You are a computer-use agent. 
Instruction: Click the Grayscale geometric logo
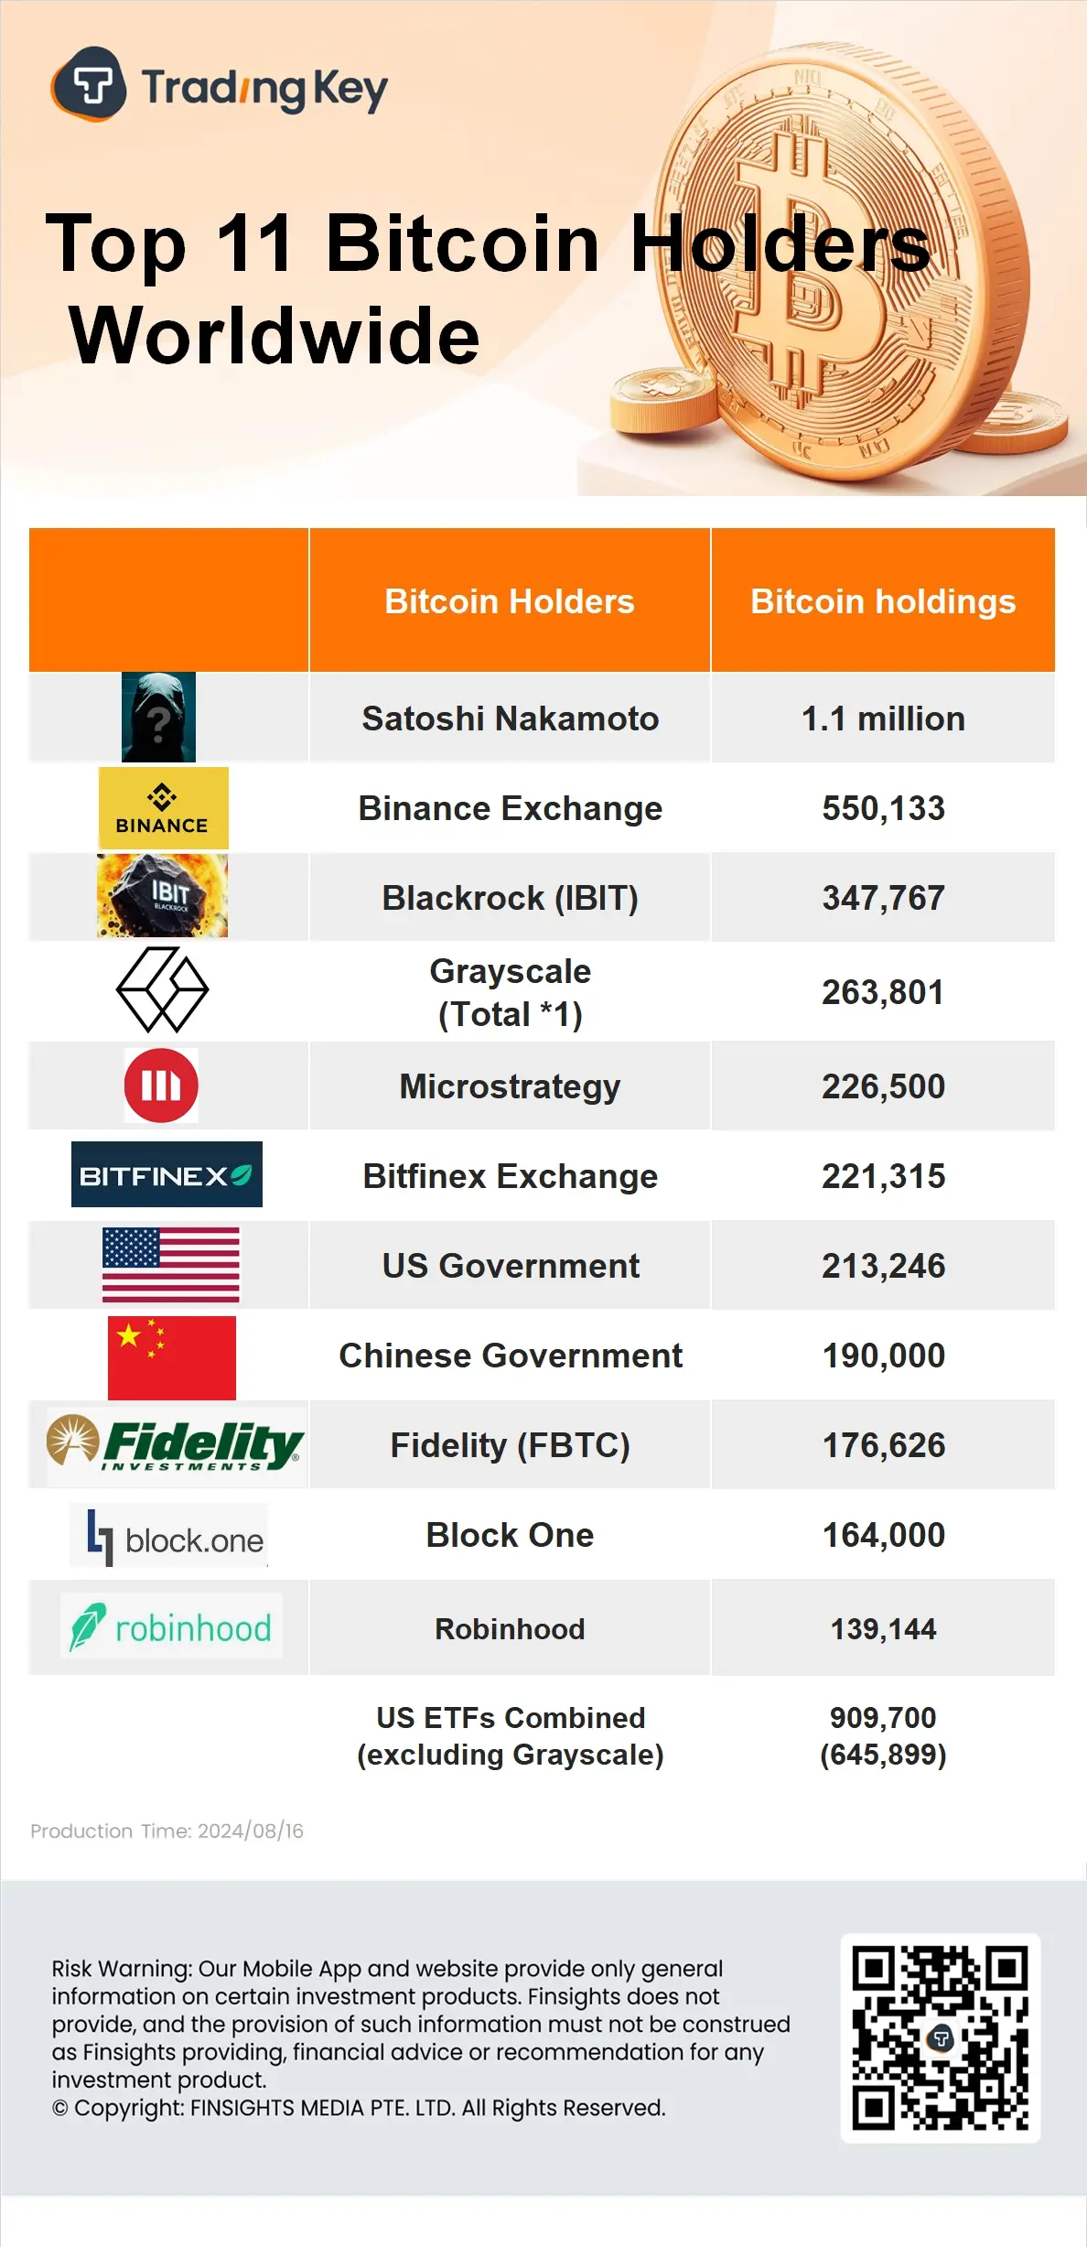coord(162,990)
